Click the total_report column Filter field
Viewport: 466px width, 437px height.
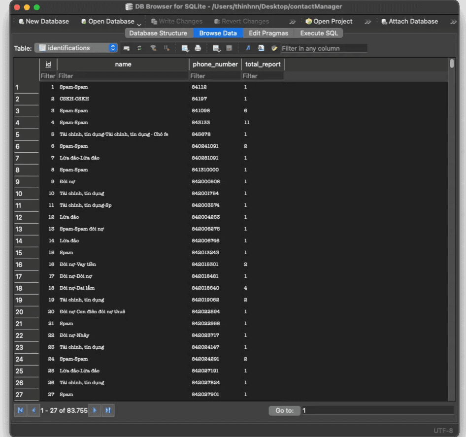tap(263, 76)
